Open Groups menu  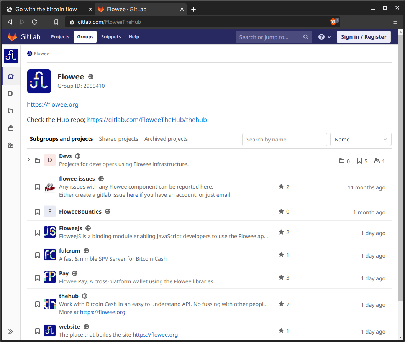85,37
